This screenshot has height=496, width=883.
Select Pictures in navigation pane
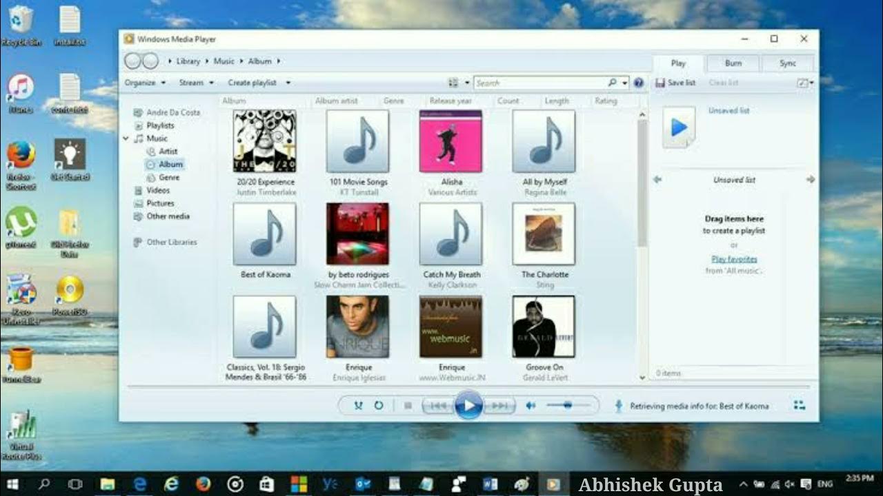coord(160,203)
